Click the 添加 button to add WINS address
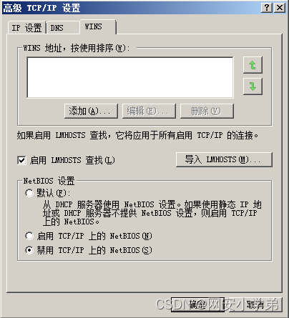289x318 pixels. point(91,111)
